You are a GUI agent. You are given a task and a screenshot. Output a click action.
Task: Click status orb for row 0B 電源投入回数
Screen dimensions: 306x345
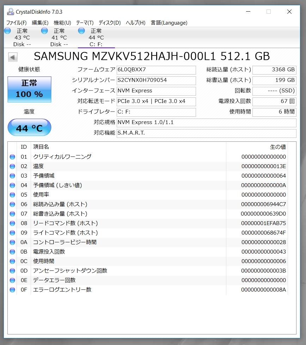pyautogui.click(x=12, y=252)
